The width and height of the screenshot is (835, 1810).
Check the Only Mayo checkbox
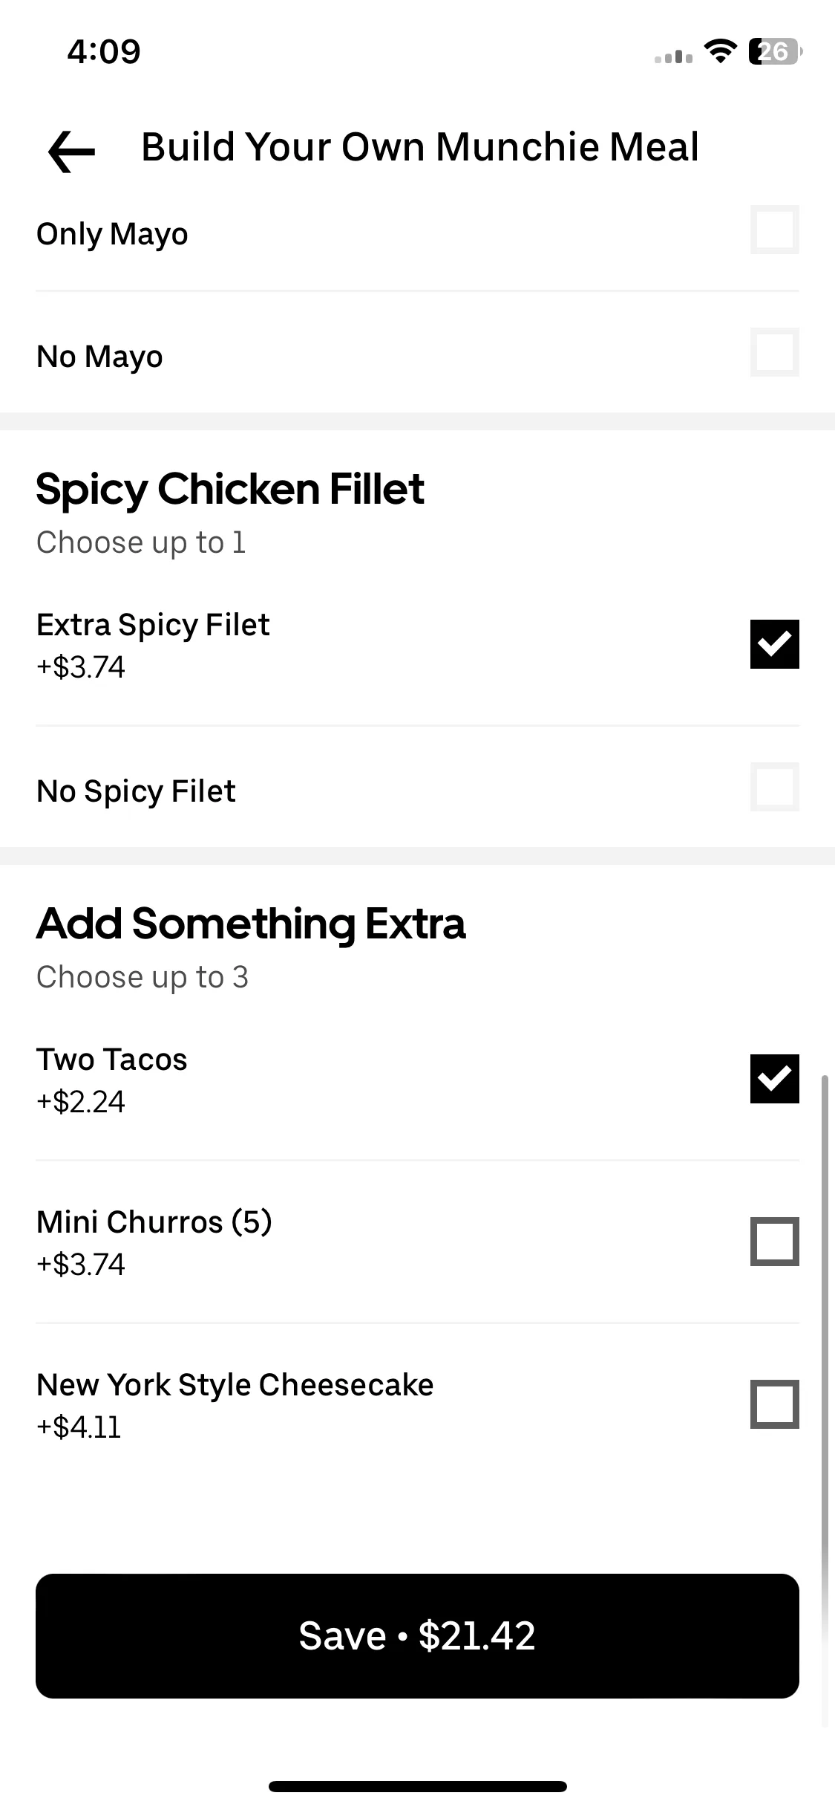point(774,230)
